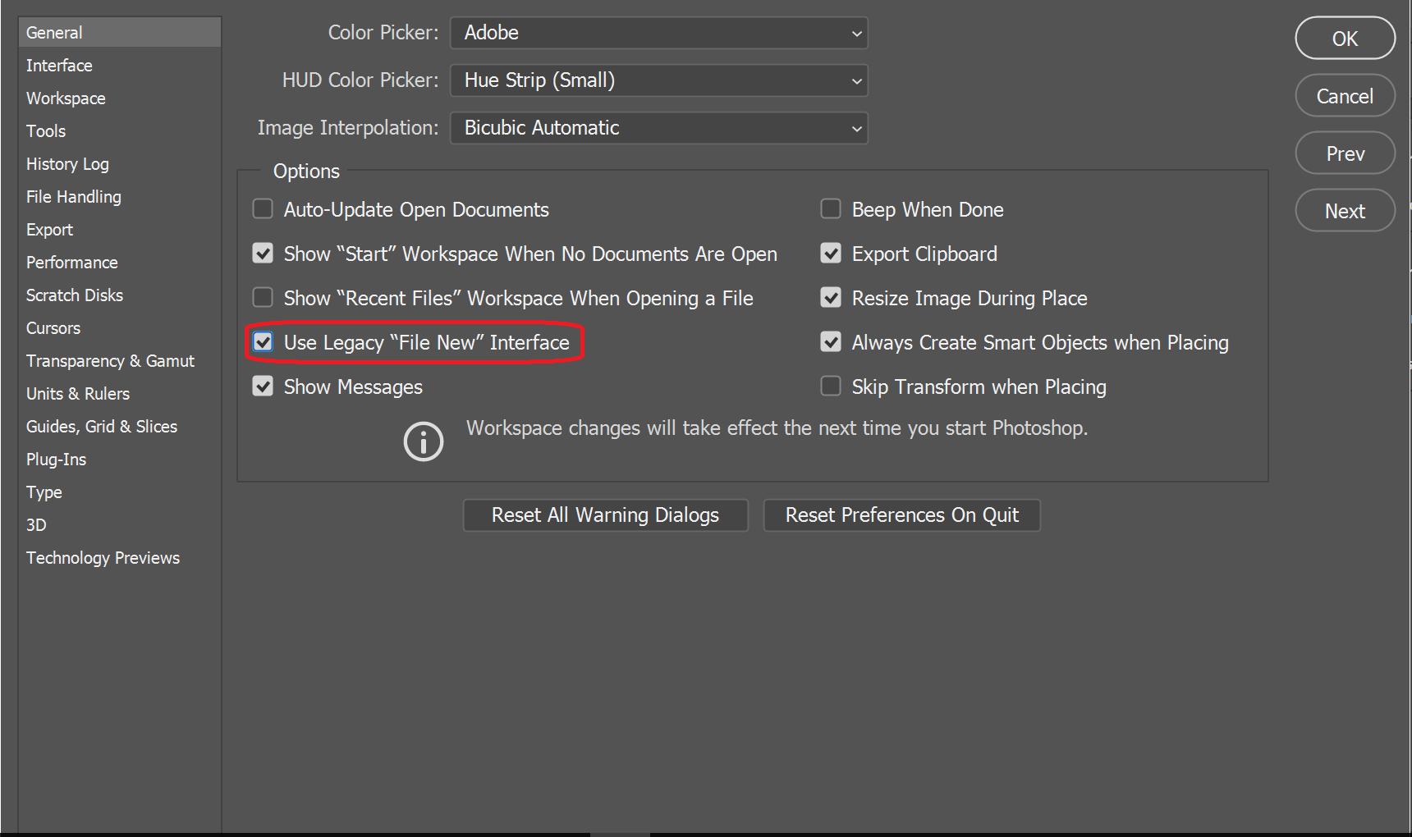Disable Show "Start" Workspace When No Documents Are Open
This screenshot has width=1412, height=837.
[263, 254]
